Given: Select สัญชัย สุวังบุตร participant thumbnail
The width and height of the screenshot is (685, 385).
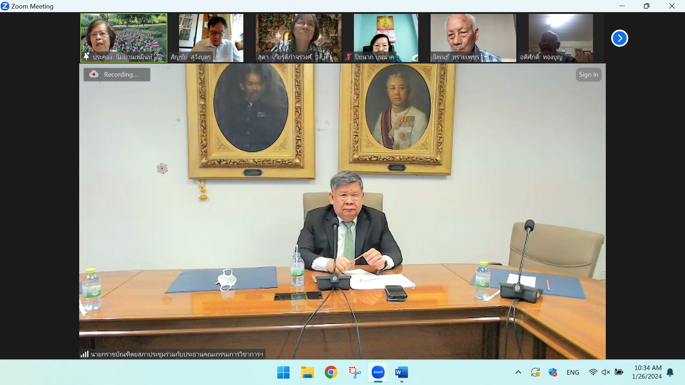Looking at the screenshot, I should (x=211, y=38).
